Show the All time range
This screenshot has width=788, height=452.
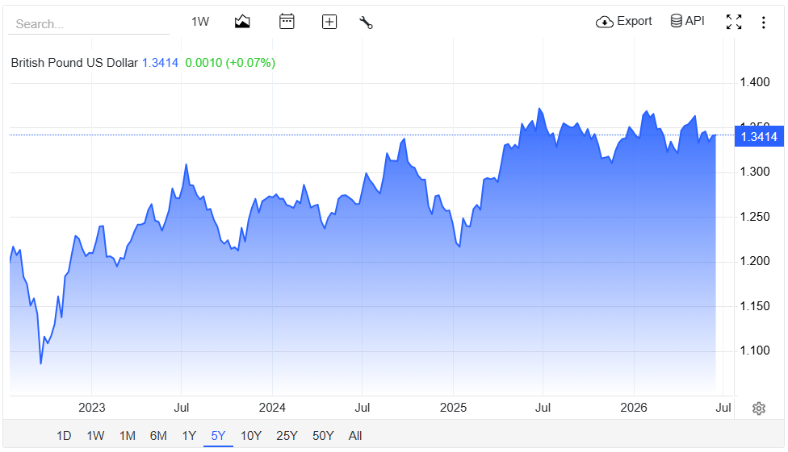(x=355, y=435)
